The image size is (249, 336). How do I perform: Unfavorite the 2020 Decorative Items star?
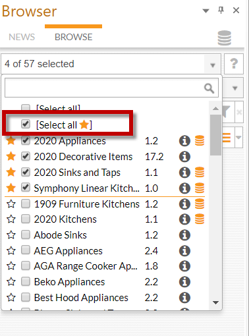pyautogui.click(x=11, y=157)
